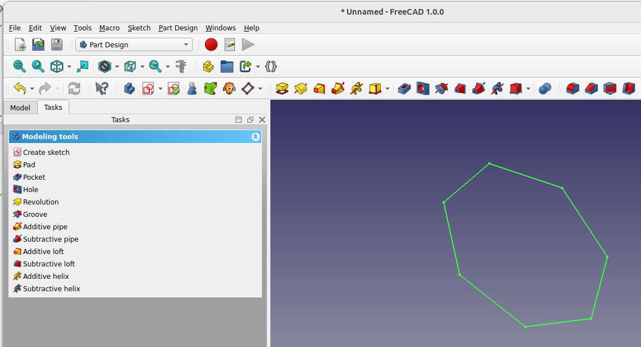641x347 pixels.
Task: Click the Clone feature sheep icon
Action: click(x=229, y=88)
